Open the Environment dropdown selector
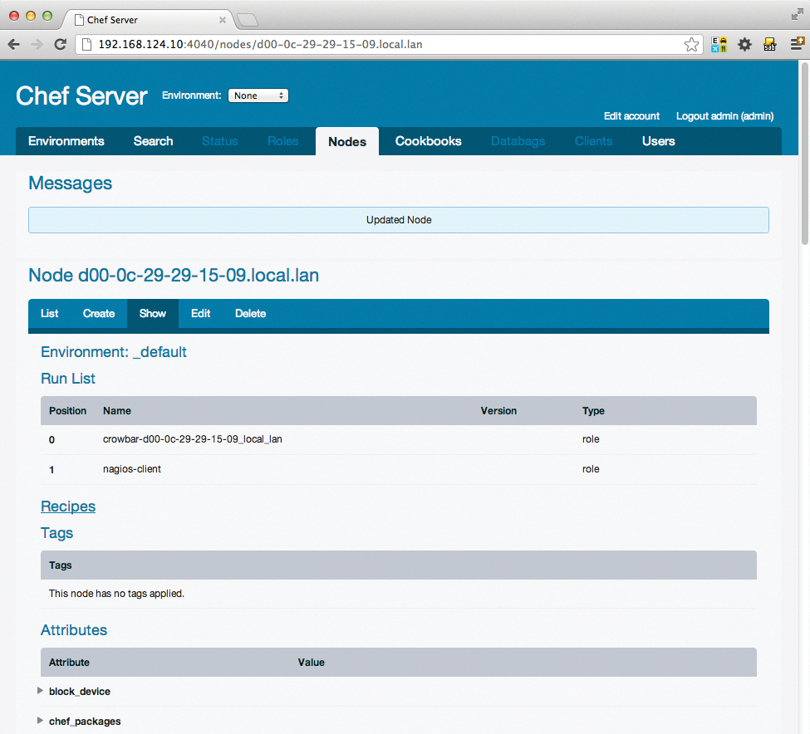Viewport: 810px width, 734px height. click(258, 95)
